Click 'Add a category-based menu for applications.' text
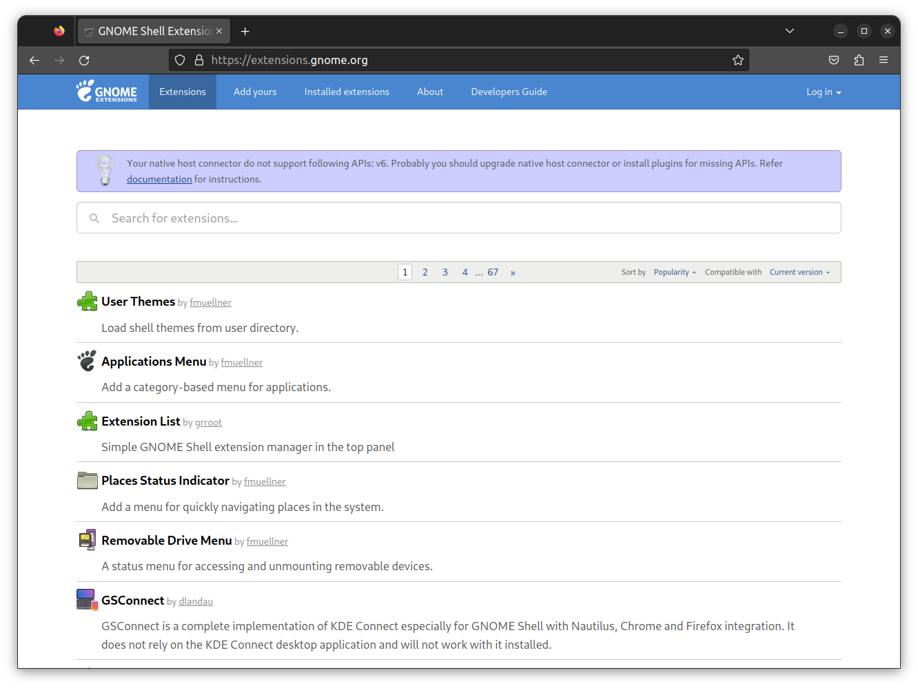Screen dimensions: 918x688 (x=216, y=387)
